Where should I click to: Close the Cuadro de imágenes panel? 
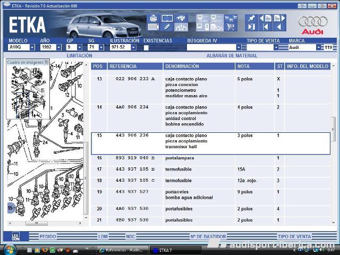(46, 62)
